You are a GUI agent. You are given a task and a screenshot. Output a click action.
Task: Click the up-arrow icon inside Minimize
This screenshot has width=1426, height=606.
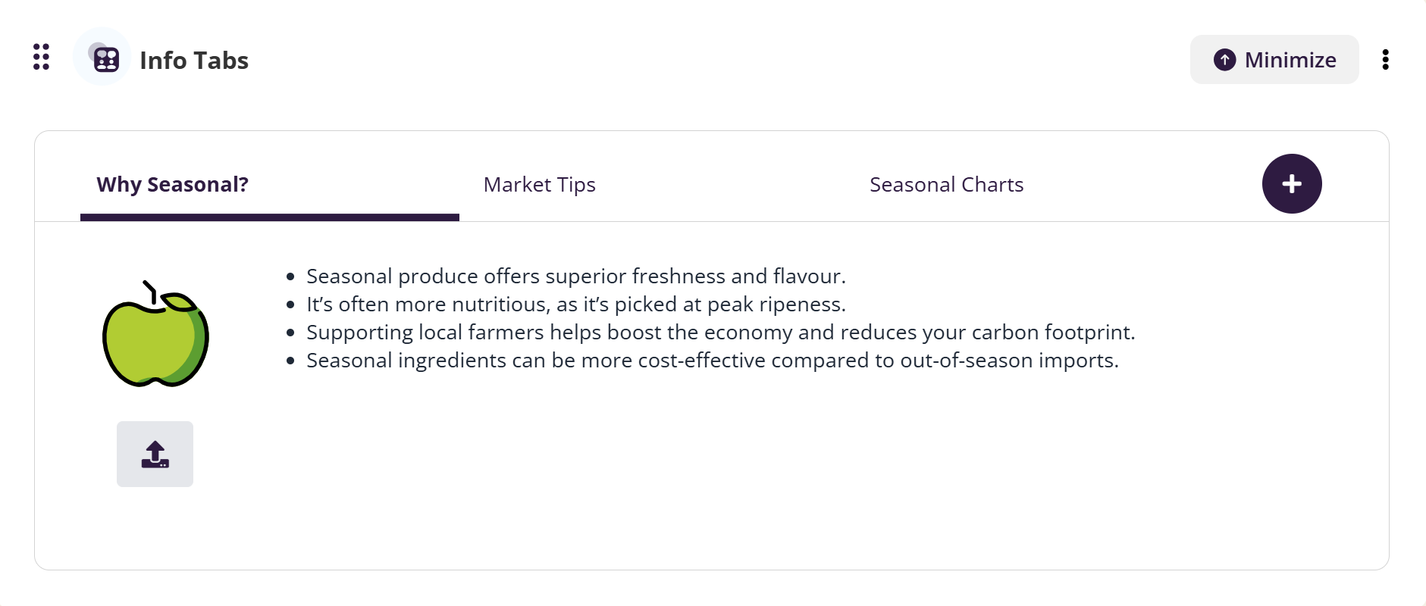tap(1224, 60)
